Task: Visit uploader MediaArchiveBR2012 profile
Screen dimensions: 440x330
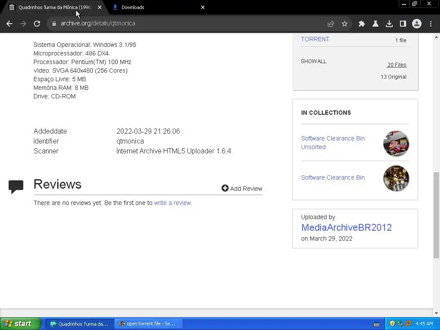Action: coord(346,228)
